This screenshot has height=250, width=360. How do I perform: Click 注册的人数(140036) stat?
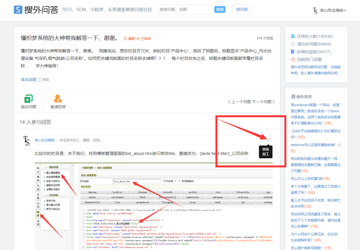click(315, 36)
